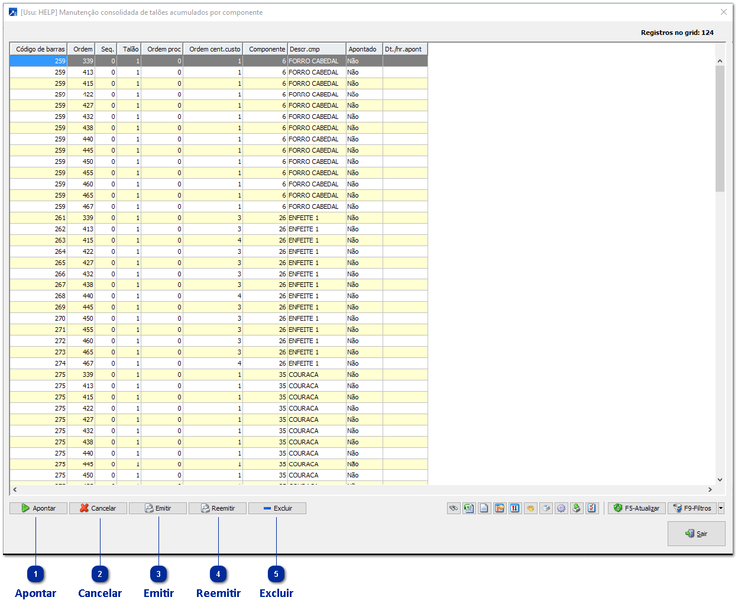Click the green download arrow icon
Viewport: 738px width, 610px height.
pos(577,508)
